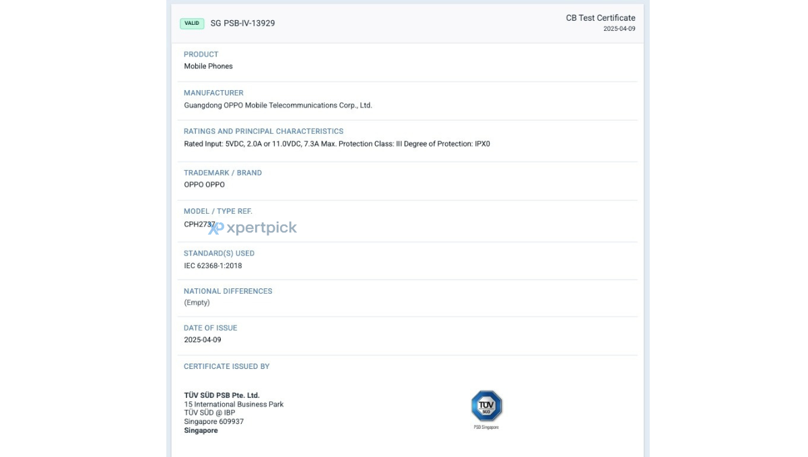Screen dimensions: 808x457
Task: Click the MANUFACTURER field label
Action: (x=213, y=93)
